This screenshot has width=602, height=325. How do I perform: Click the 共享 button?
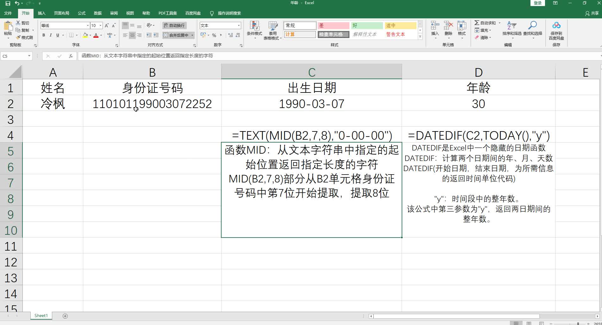click(592, 13)
